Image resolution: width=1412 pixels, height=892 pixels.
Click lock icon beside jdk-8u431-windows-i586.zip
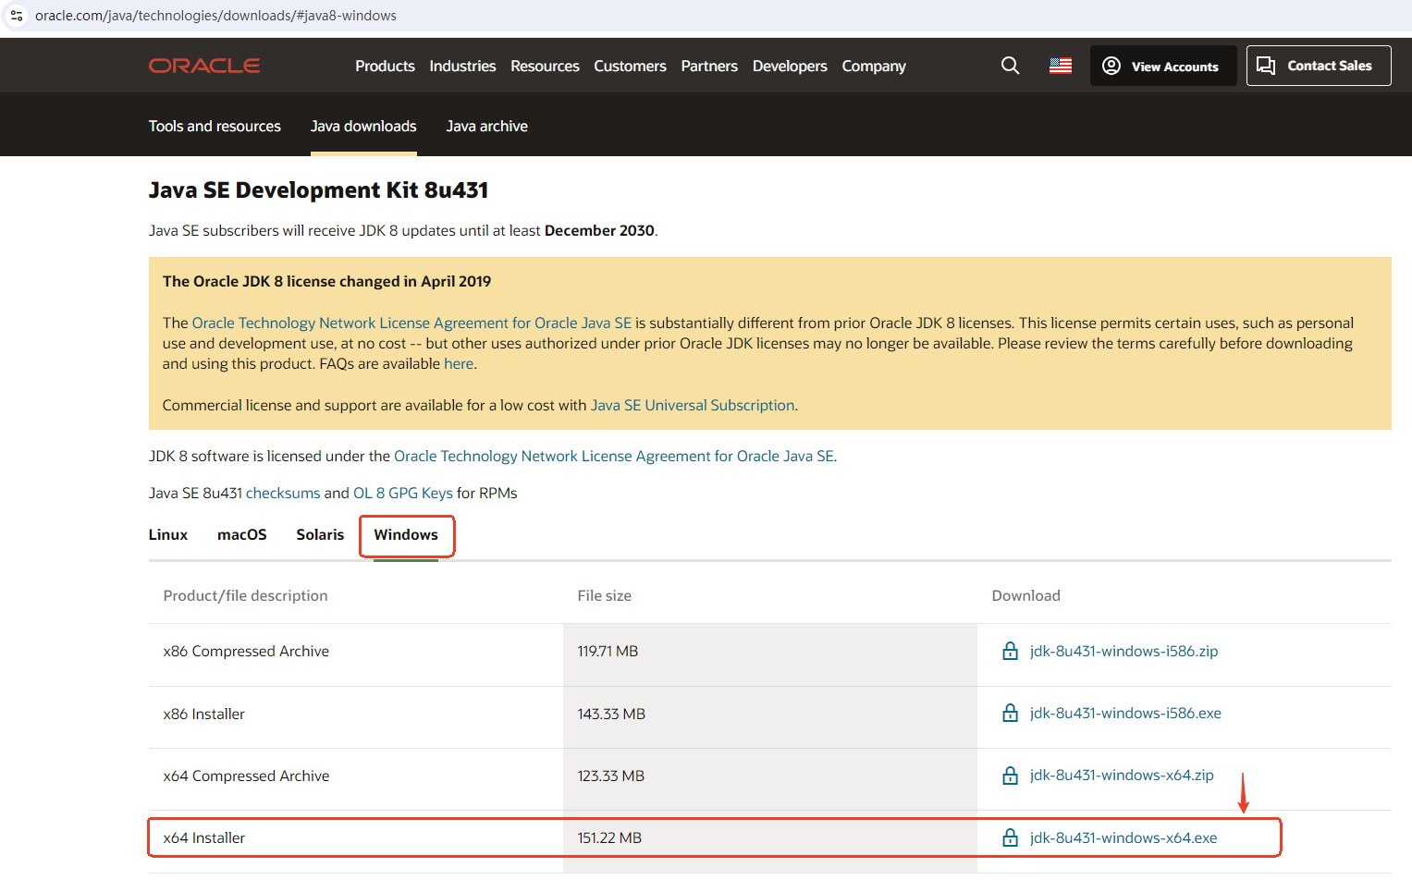(1011, 651)
